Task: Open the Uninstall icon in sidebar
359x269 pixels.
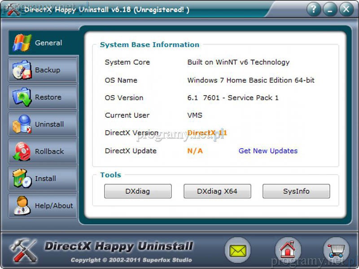Action: [x=22, y=124]
